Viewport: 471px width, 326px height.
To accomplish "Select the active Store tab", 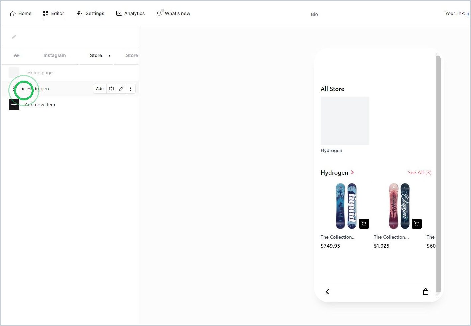I will click(96, 55).
